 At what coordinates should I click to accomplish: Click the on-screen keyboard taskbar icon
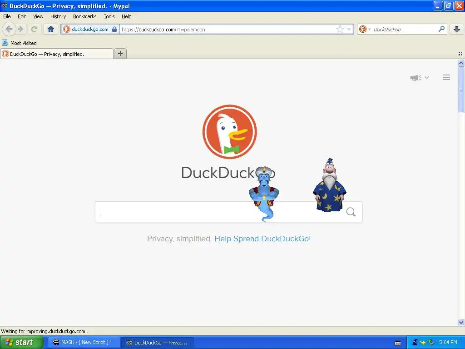398,343
